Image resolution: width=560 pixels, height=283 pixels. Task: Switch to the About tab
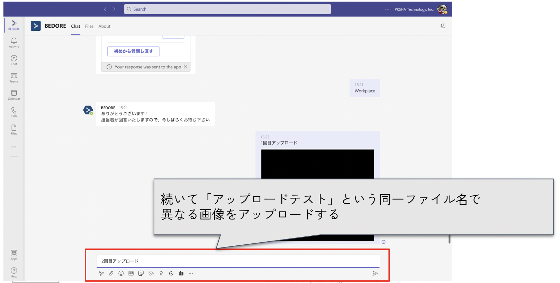point(104,26)
